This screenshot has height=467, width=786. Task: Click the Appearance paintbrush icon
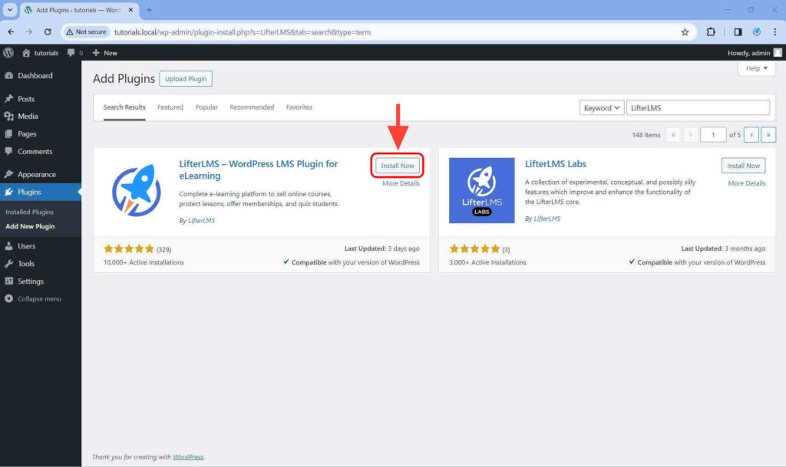click(9, 174)
